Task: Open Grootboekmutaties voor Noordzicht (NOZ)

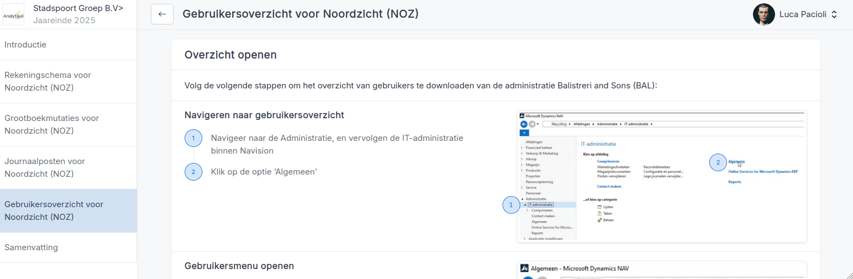Action: coord(69,124)
